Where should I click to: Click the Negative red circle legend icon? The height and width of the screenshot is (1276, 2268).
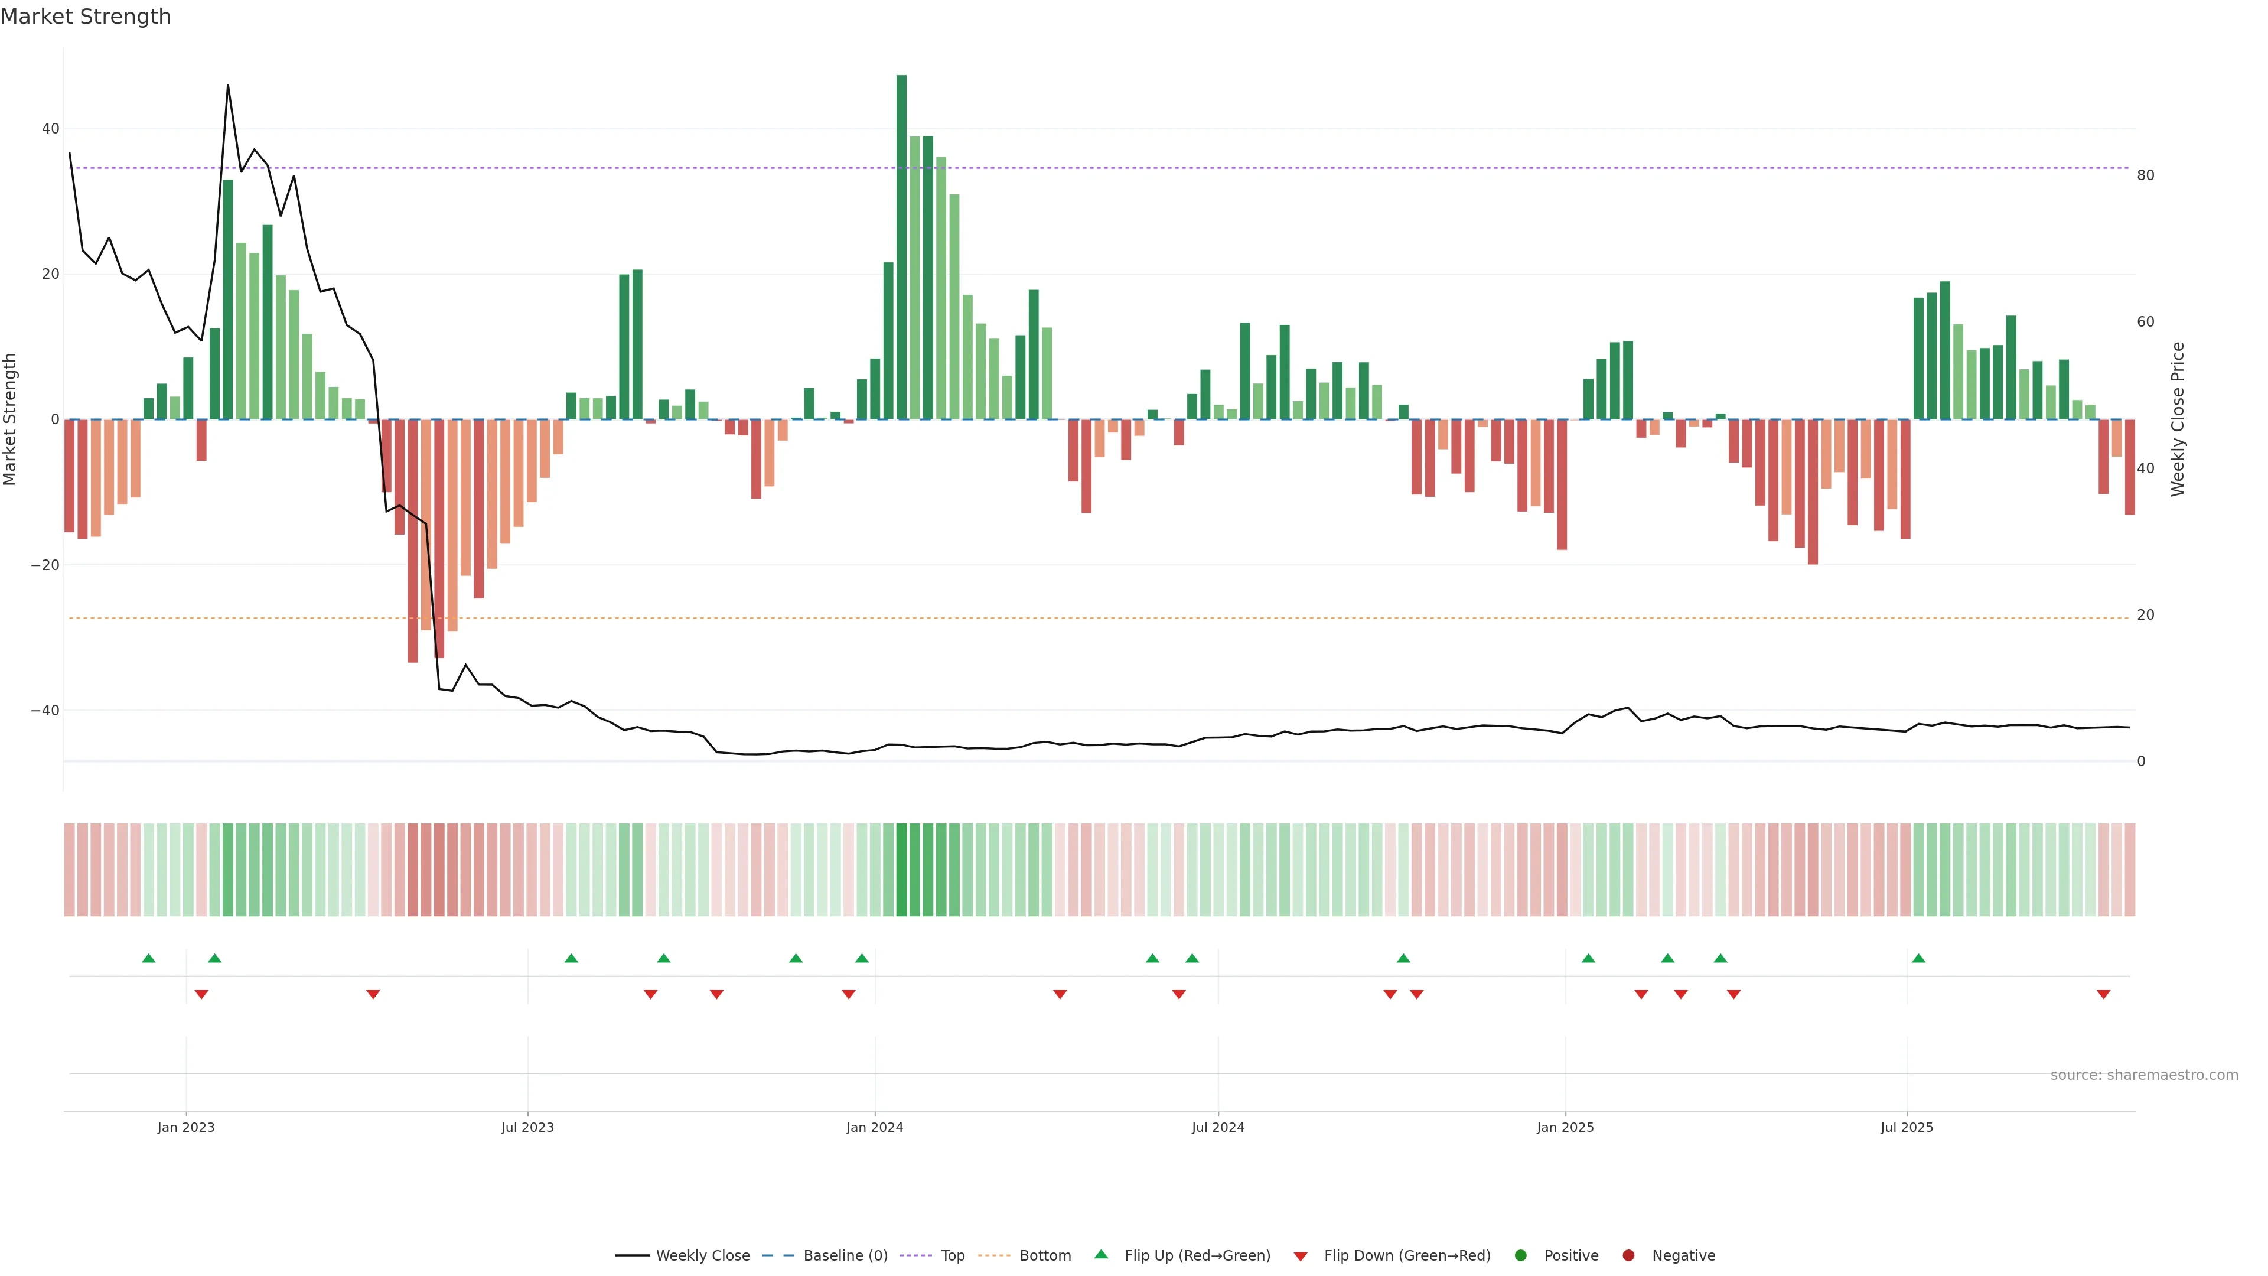(1628, 1255)
